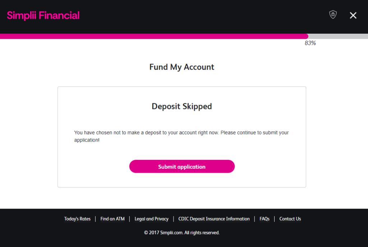This screenshot has width=368, height=247.
Task: Click white page area left of card
Action: tap(29, 136)
